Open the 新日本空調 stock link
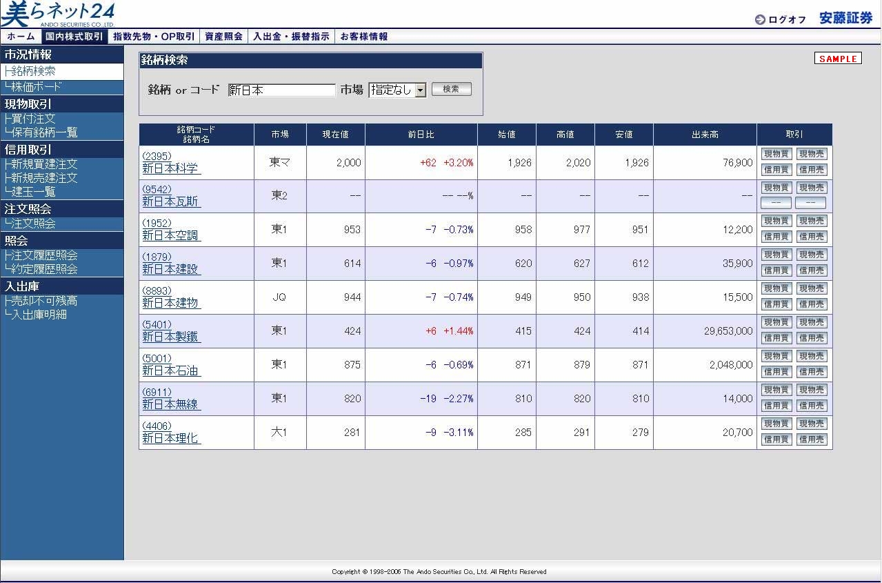The height and width of the screenshot is (583, 882). [171, 235]
